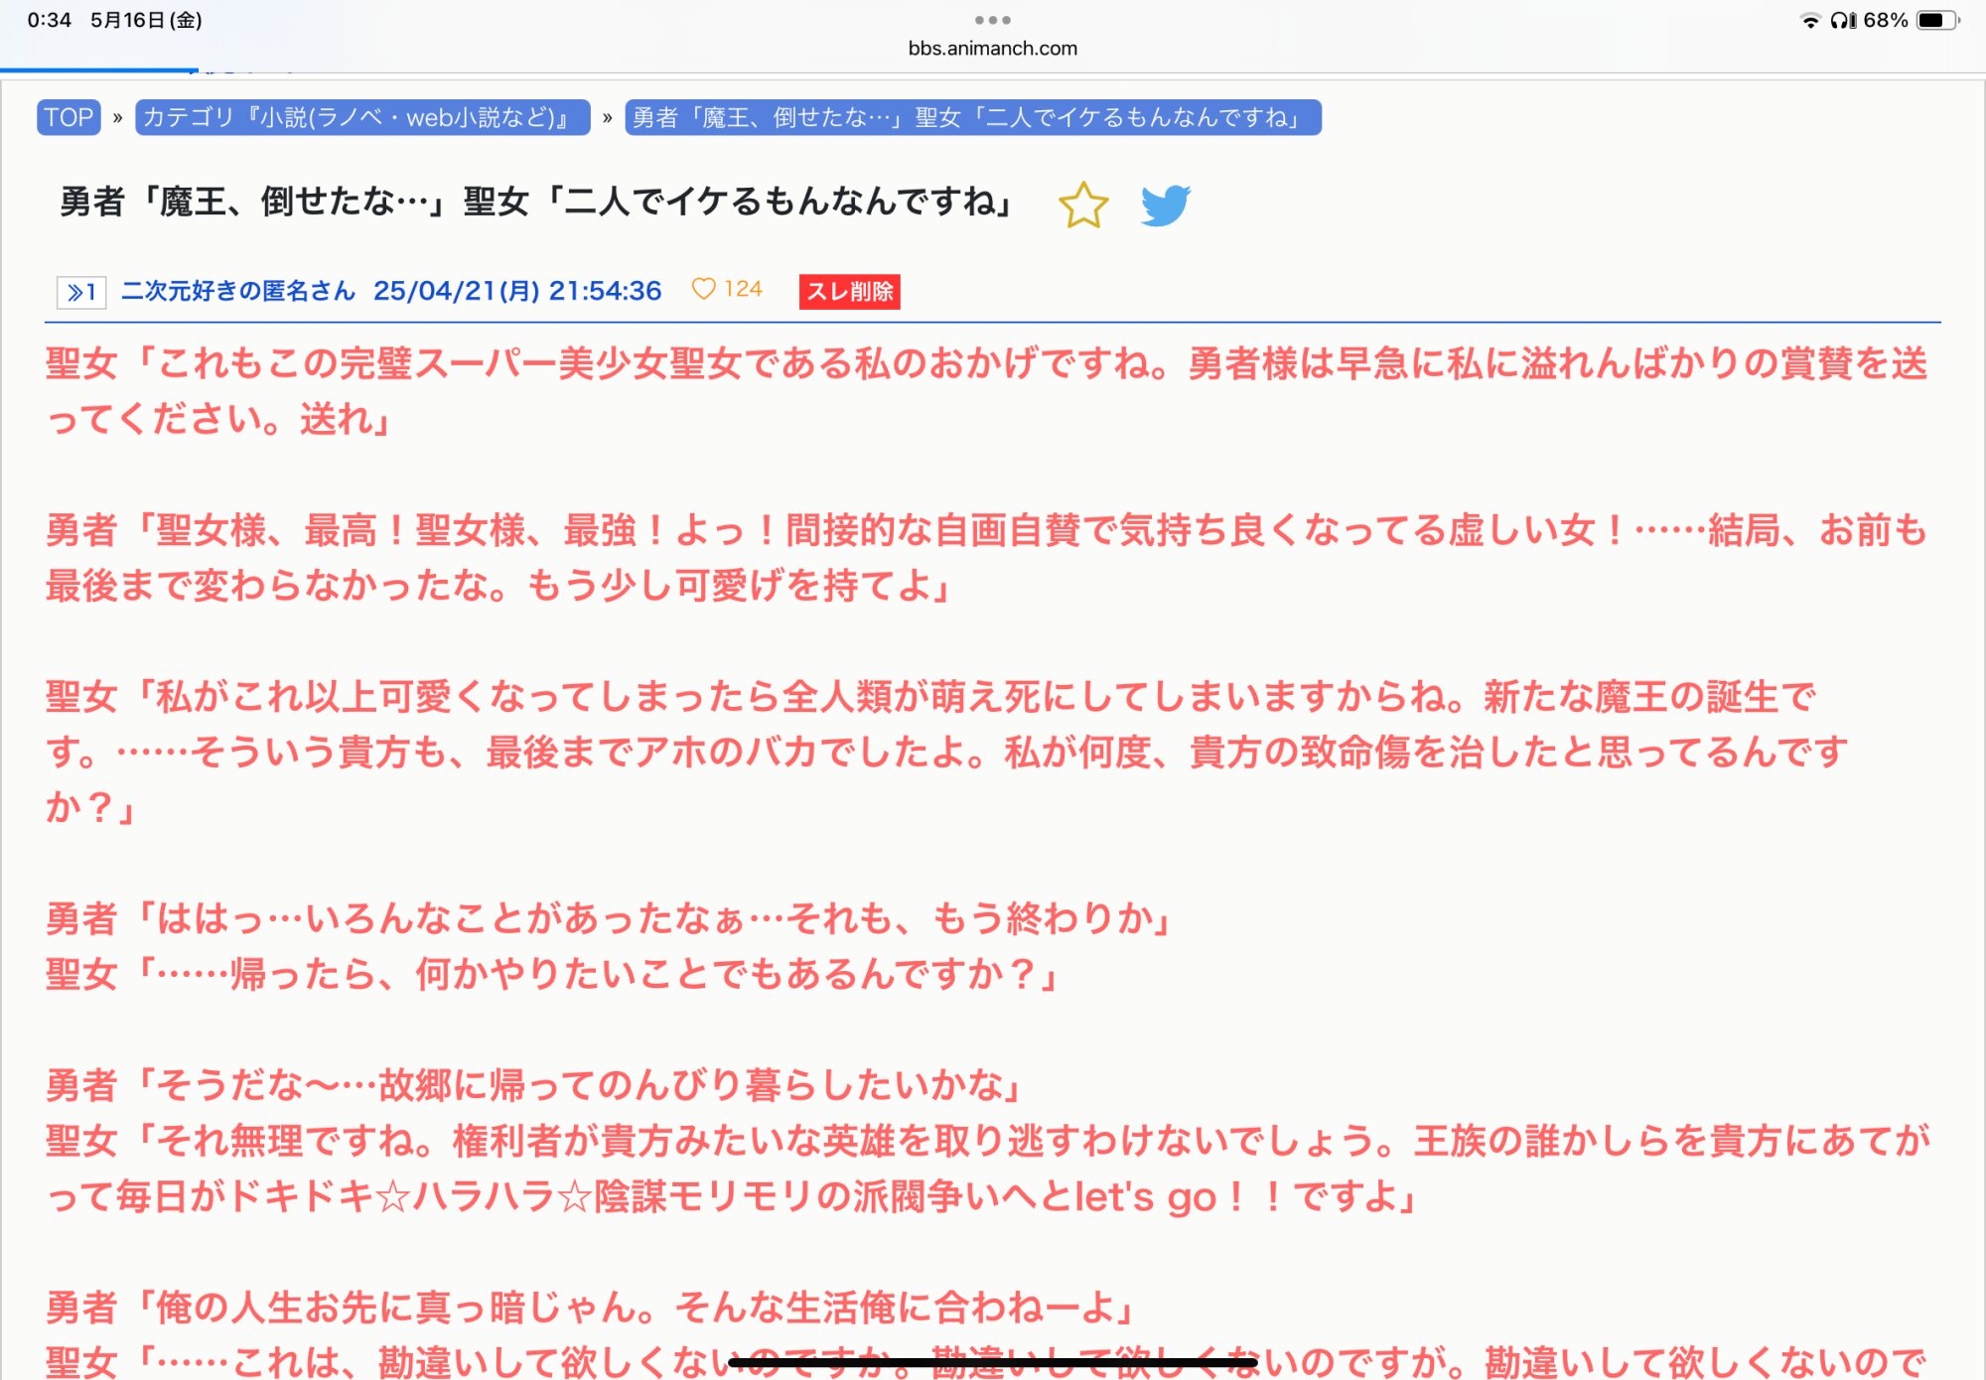Tap the bottom home indicator bar
This screenshot has height=1380, width=1986.
coord(992,1363)
